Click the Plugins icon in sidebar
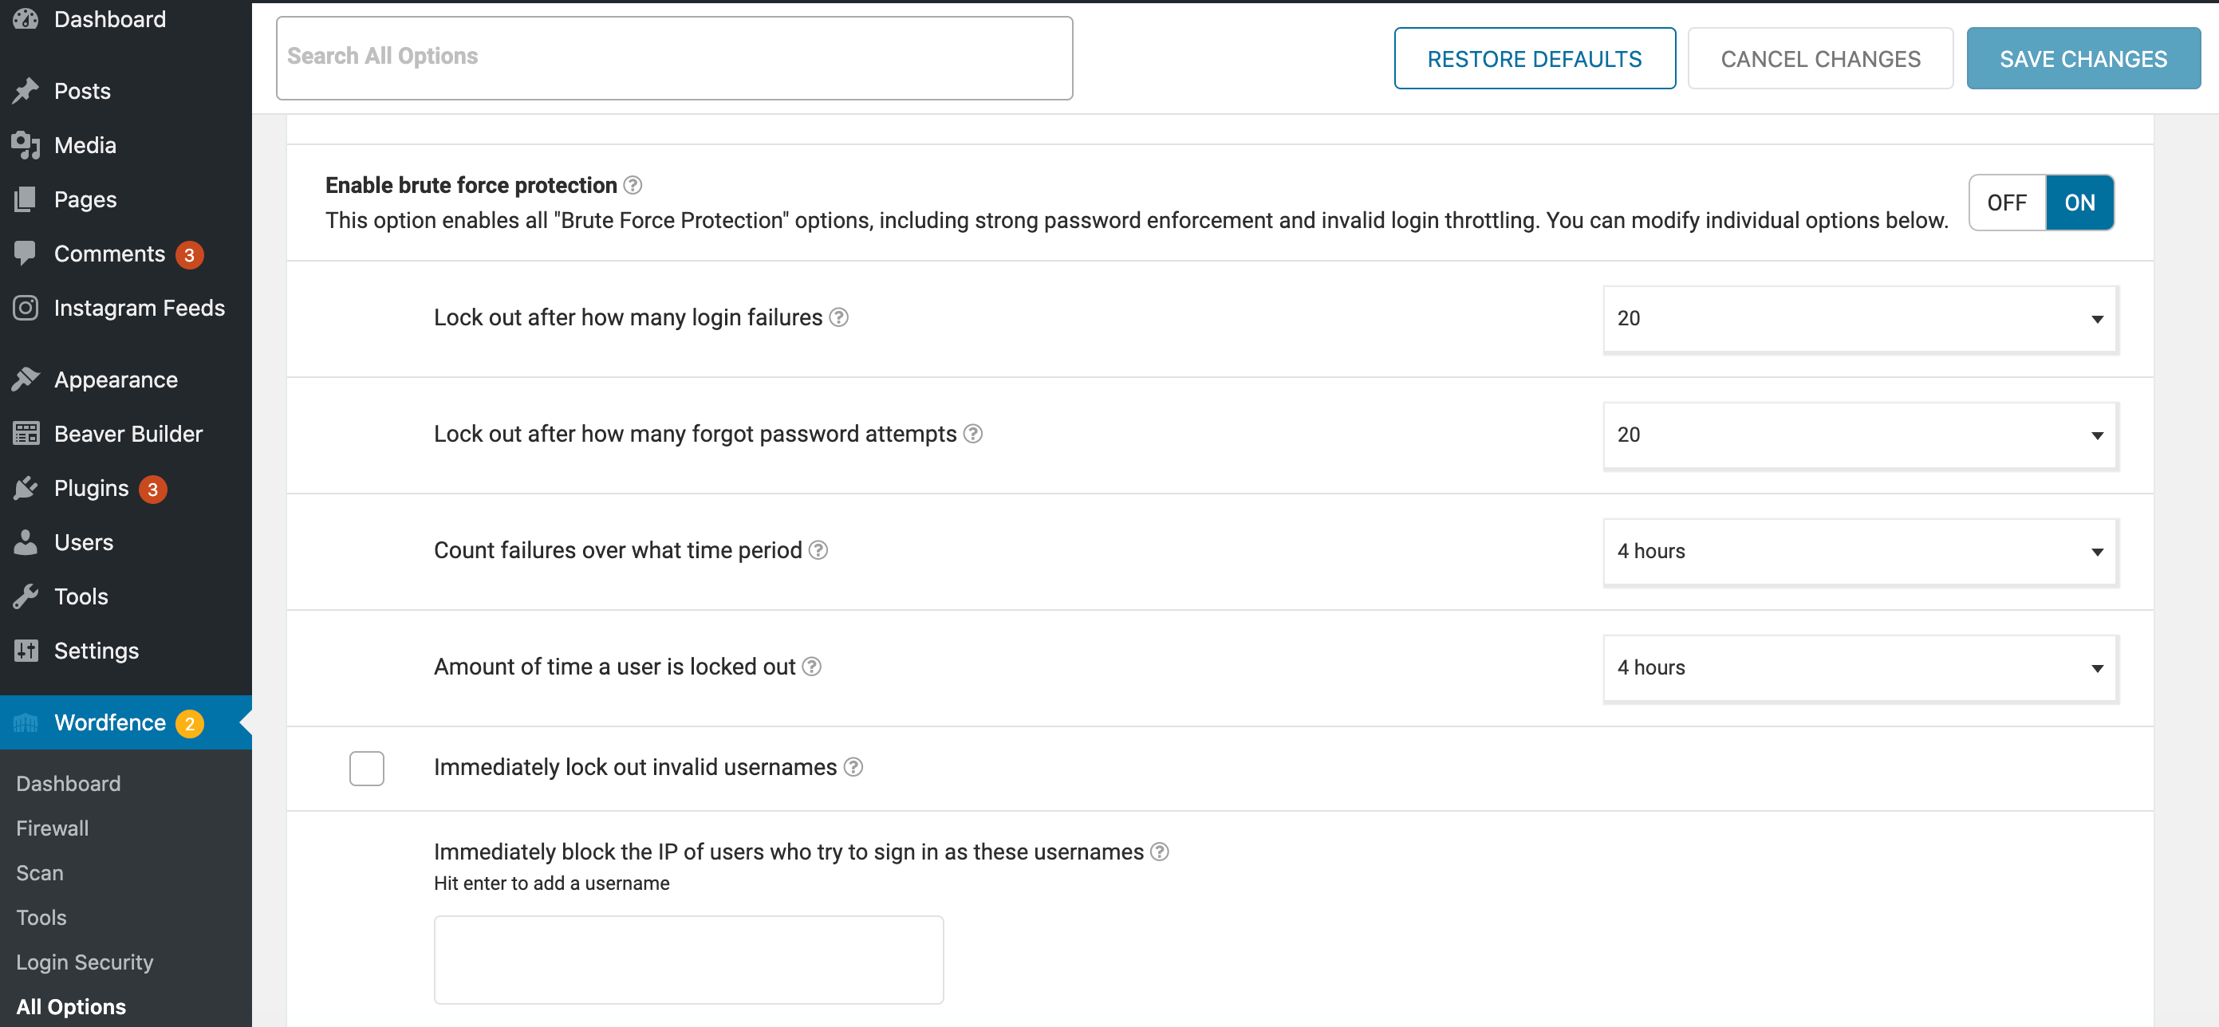 click(26, 488)
